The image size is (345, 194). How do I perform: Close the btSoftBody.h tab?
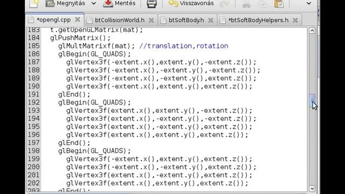pos(211,20)
